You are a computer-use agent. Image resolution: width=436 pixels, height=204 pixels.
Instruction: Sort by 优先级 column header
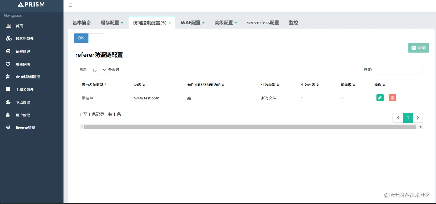tap(348, 85)
